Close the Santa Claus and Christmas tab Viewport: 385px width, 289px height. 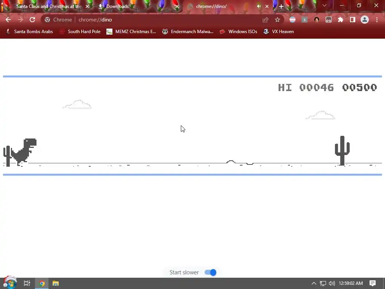coord(87,6)
